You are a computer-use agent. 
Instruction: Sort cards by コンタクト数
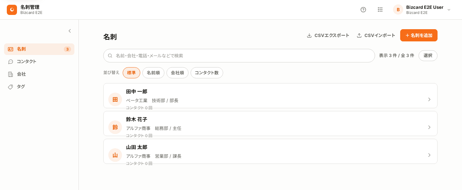pos(207,73)
